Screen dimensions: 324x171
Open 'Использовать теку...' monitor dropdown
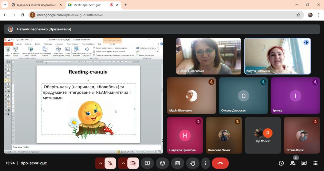149,48
